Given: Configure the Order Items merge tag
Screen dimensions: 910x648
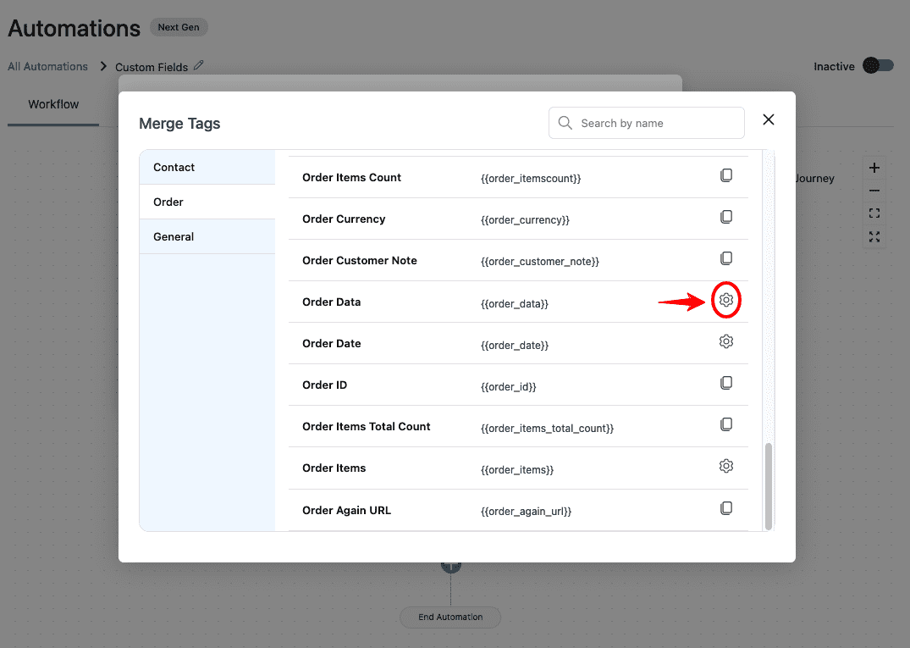Looking at the screenshot, I should coord(726,465).
